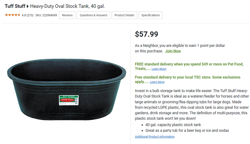Expand Additional Product Information
The image size is (250, 144).
[155, 137]
